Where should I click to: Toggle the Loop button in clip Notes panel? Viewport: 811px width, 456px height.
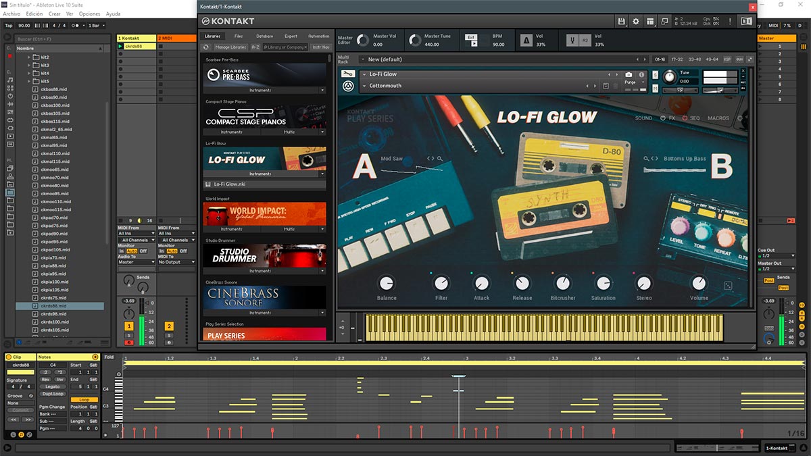[x=84, y=400]
